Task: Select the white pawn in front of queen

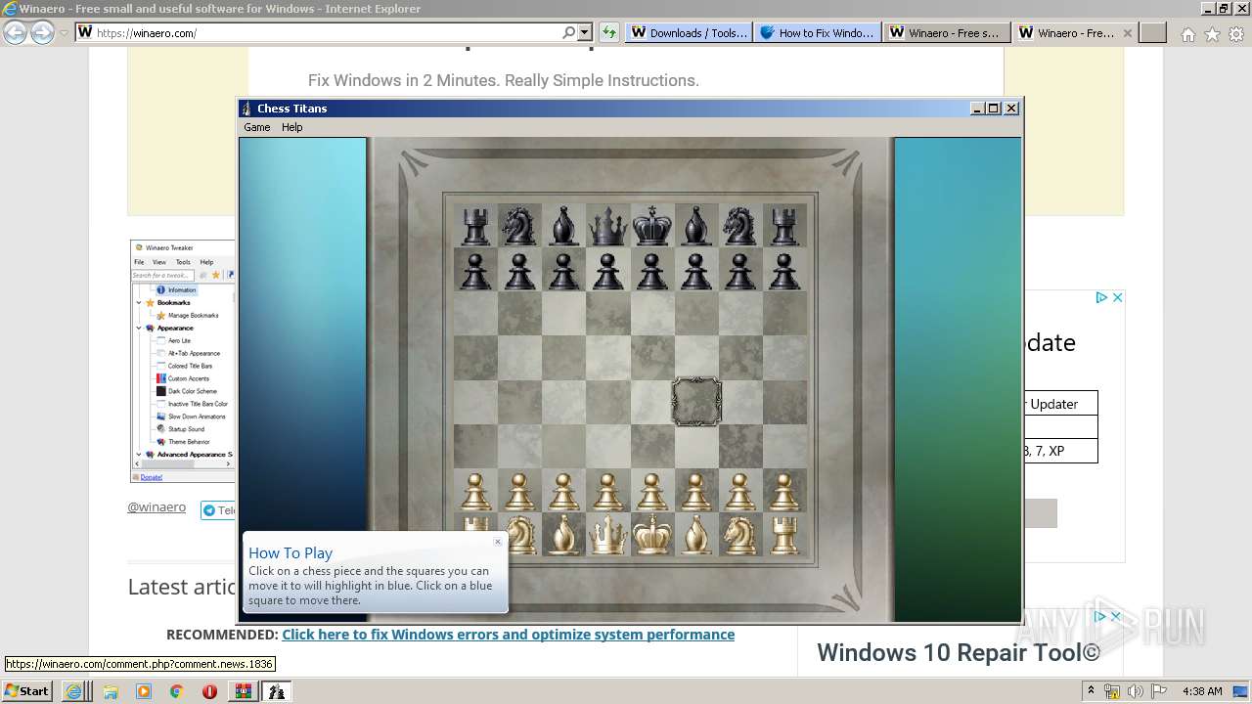Action: coord(607,491)
